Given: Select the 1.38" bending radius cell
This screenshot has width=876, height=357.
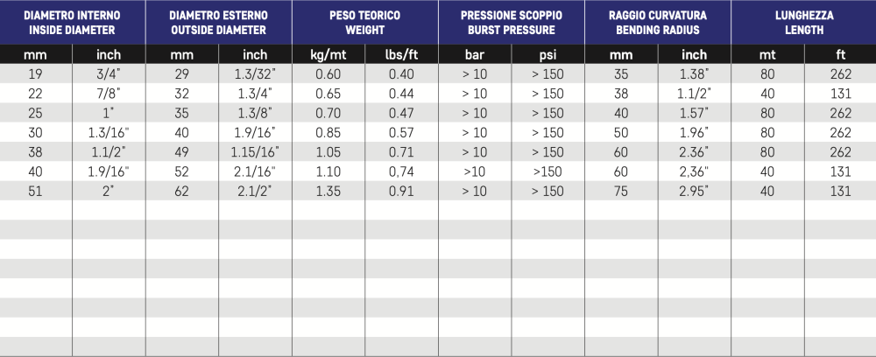Looking at the screenshot, I should tap(693, 74).
